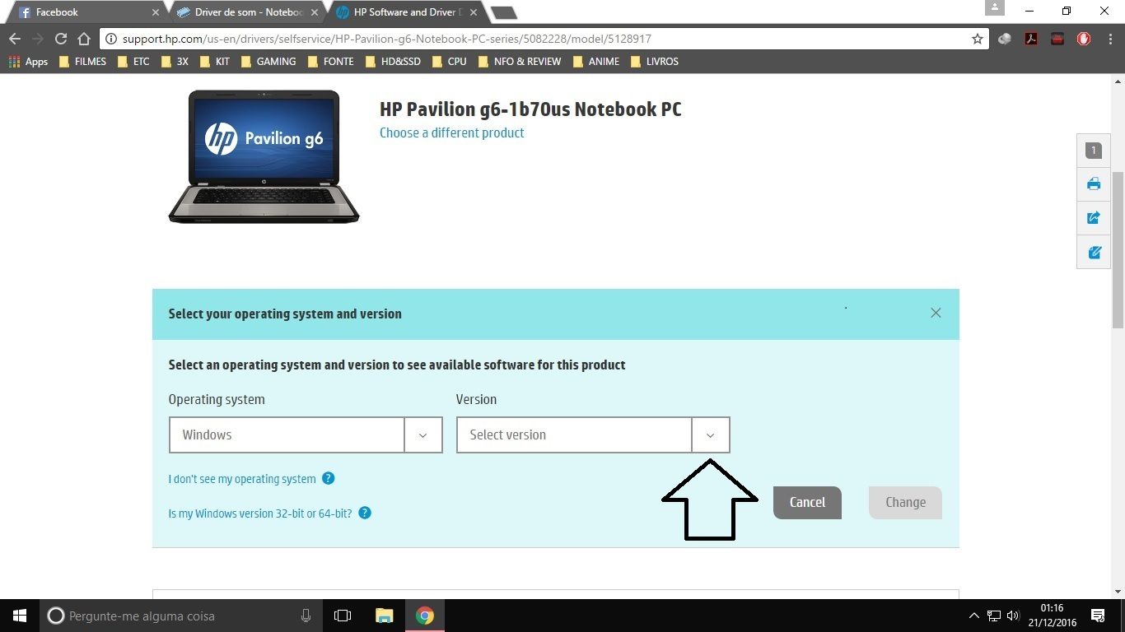
Task: View site information icon in address bar
Action: [x=111, y=39]
